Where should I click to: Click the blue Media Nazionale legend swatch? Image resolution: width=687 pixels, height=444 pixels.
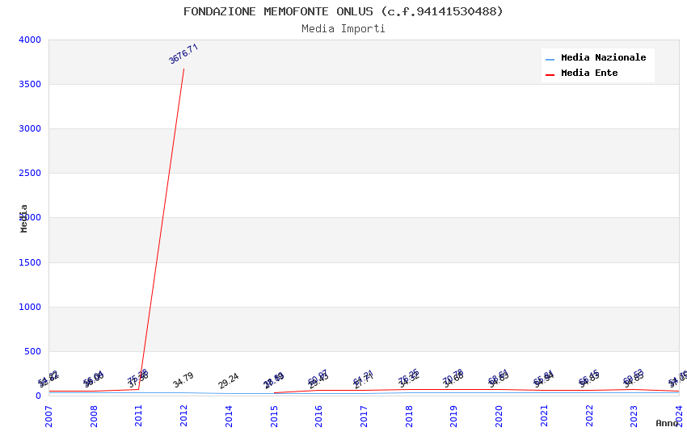(x=550, y=60)
